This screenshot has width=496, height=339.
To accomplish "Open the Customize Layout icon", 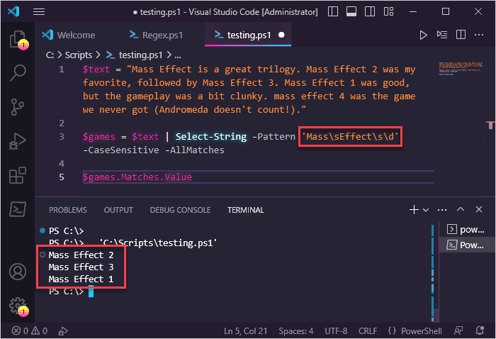I will point(388,12).
